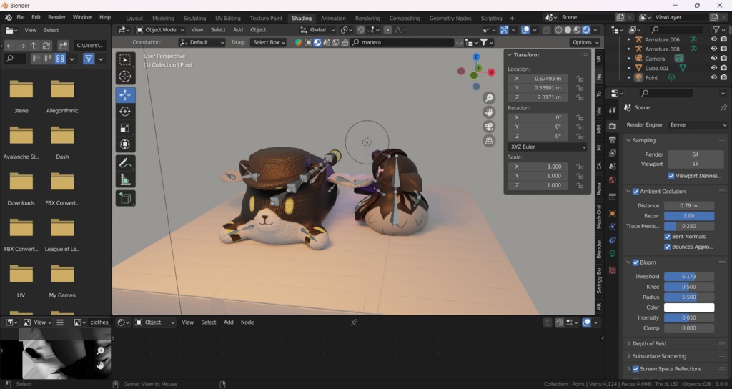This screenshot has width=732, height=389.
Task: Toggle Screen Space Reflections checkbox
Action: [635, 369]
